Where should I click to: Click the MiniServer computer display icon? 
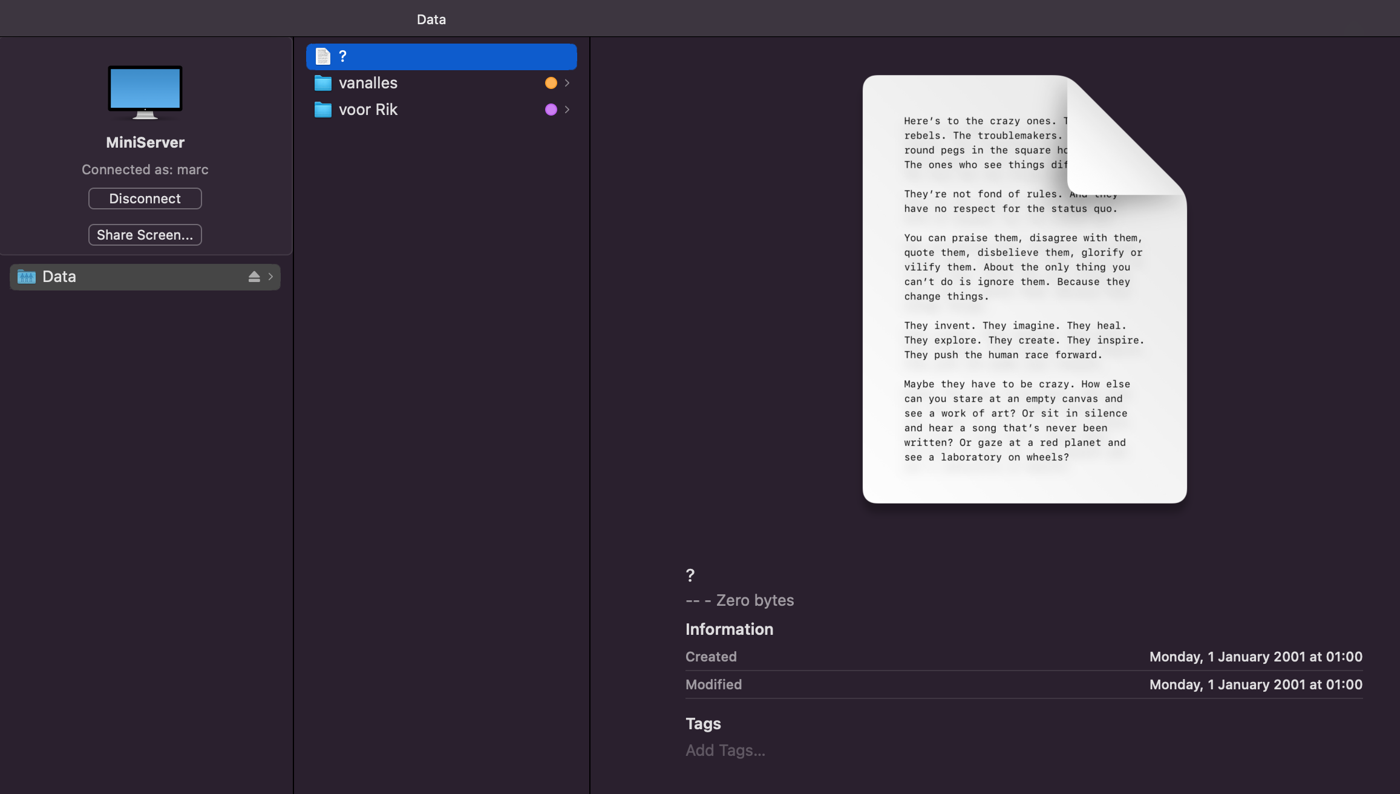(x=145, y=92)
